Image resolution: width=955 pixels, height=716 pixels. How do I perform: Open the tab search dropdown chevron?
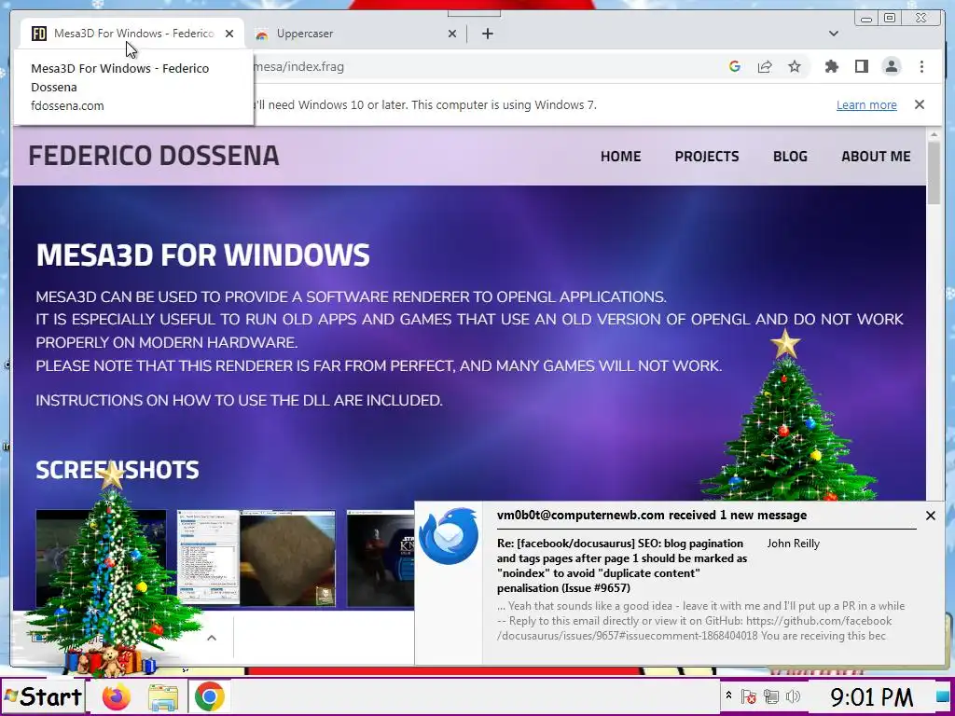[834, 34]
